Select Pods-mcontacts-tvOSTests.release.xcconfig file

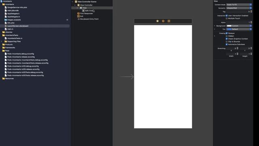pyautogui.click(x=25, y=75)
